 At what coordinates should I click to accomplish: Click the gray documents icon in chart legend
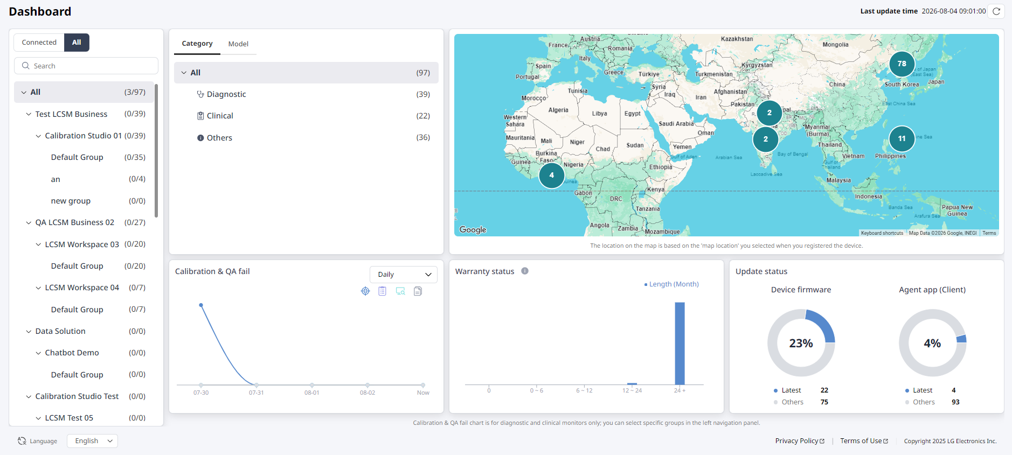click(x=418, y=291)
